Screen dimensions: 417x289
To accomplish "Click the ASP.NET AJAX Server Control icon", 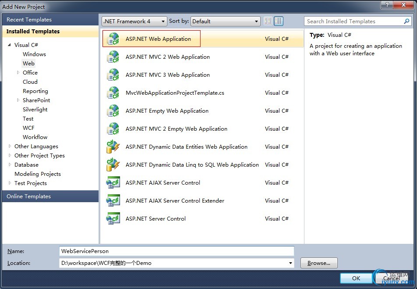I will [x=113, y=183].
